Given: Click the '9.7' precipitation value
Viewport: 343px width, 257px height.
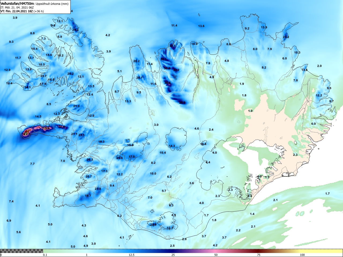Looking at the screenshot, I should (x=331, y=101).
